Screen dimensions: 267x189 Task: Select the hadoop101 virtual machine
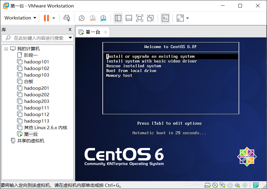[36, 62]
